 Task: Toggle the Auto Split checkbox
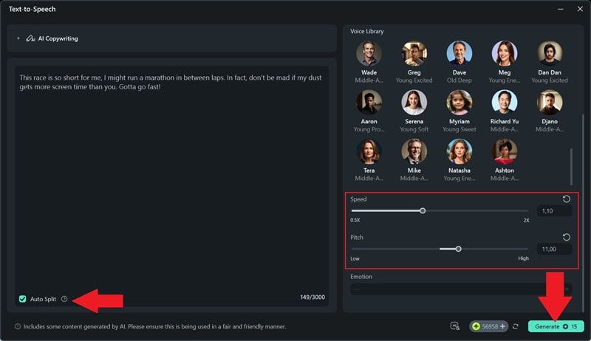pos(22,299)
